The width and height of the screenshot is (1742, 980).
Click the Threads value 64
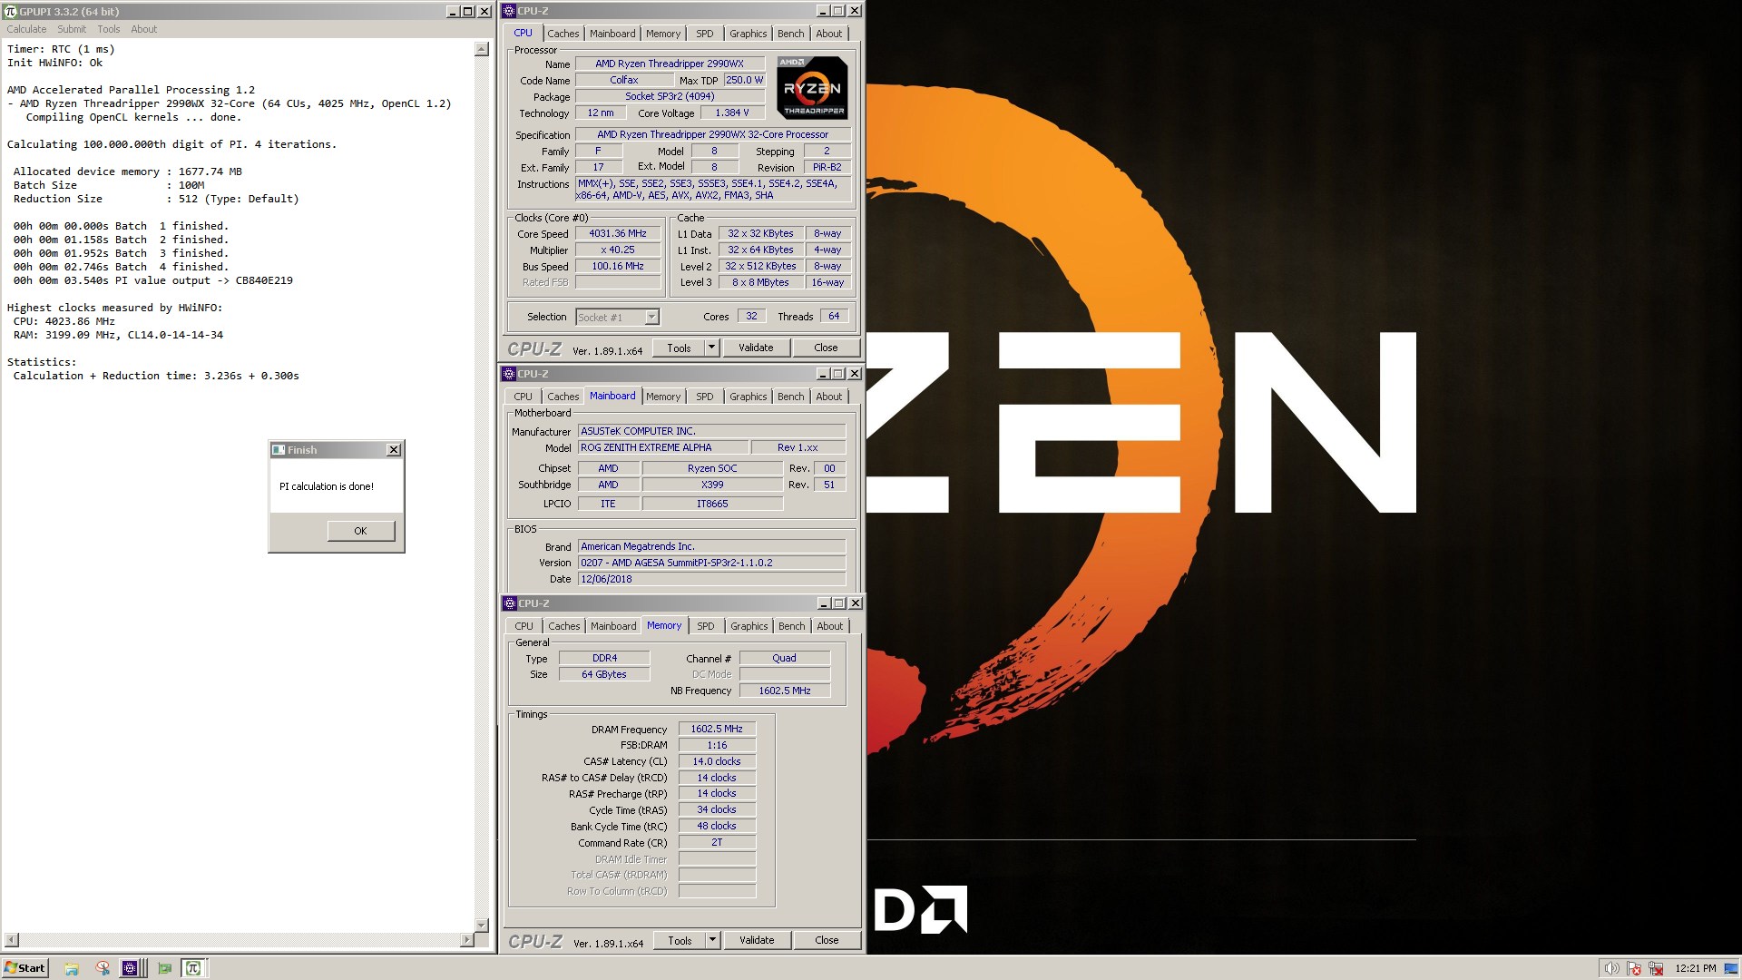pyautogui.click(x=834, y=316)
